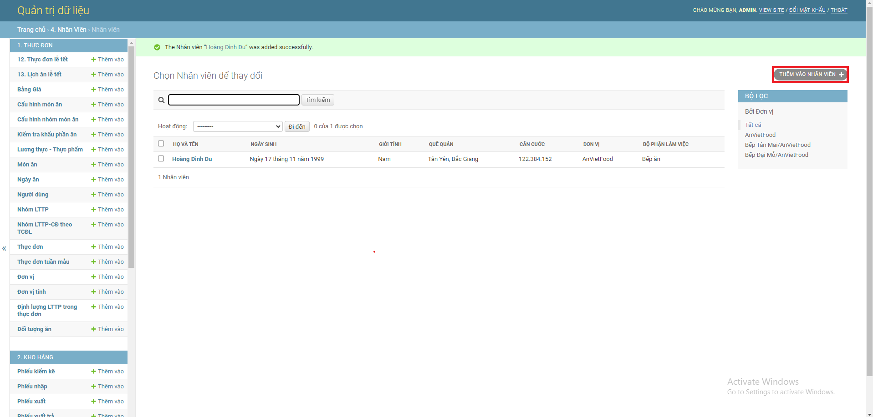Click the plus icon next to Bảng Giá
873x417 pixels.
tap(93, 89)
